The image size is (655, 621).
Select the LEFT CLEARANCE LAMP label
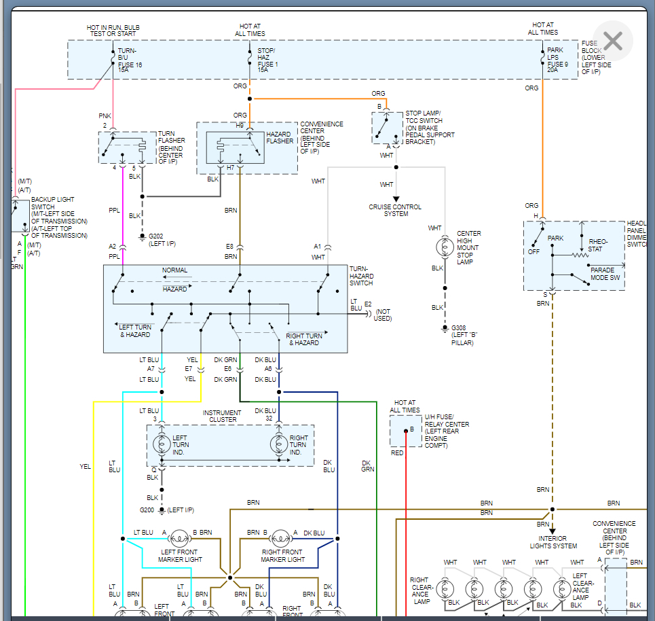click(583, 587)
